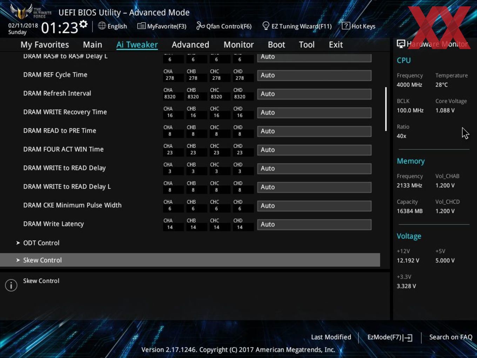
Task: Click the EzMode exit arrow icon
Action: (408, 338)
